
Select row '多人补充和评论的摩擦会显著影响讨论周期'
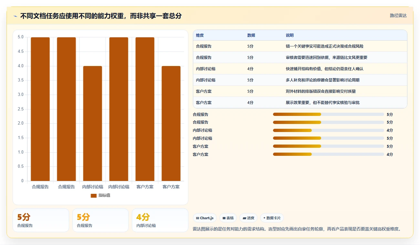300,80
